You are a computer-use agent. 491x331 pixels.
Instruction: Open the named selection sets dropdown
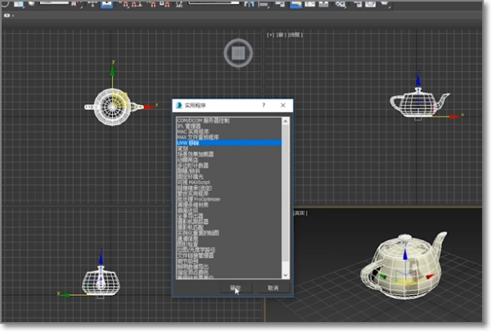214,2
